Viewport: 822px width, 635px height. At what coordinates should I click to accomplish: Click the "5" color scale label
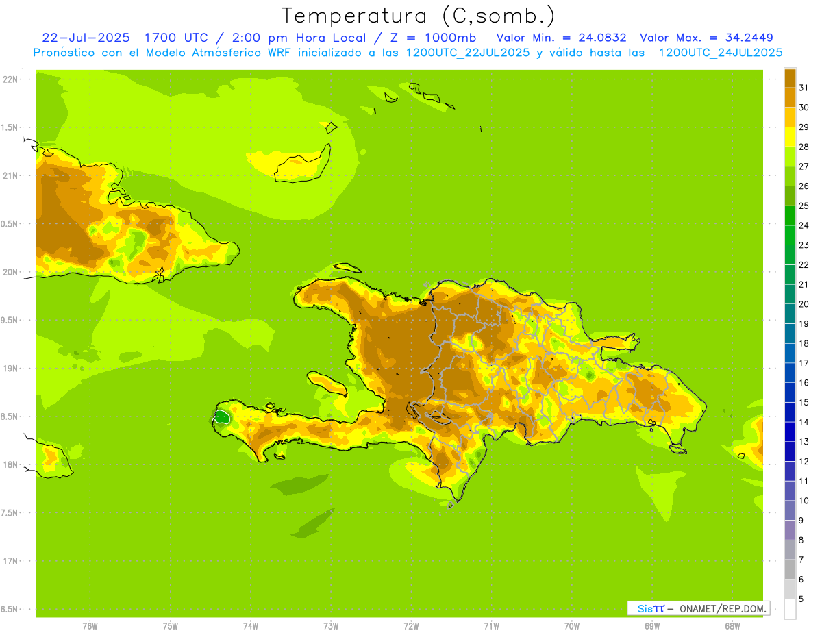pyautogui.click(x=801, y=599)
